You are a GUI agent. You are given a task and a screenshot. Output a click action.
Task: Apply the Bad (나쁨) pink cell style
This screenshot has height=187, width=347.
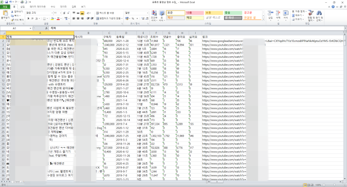coord(195,13)
